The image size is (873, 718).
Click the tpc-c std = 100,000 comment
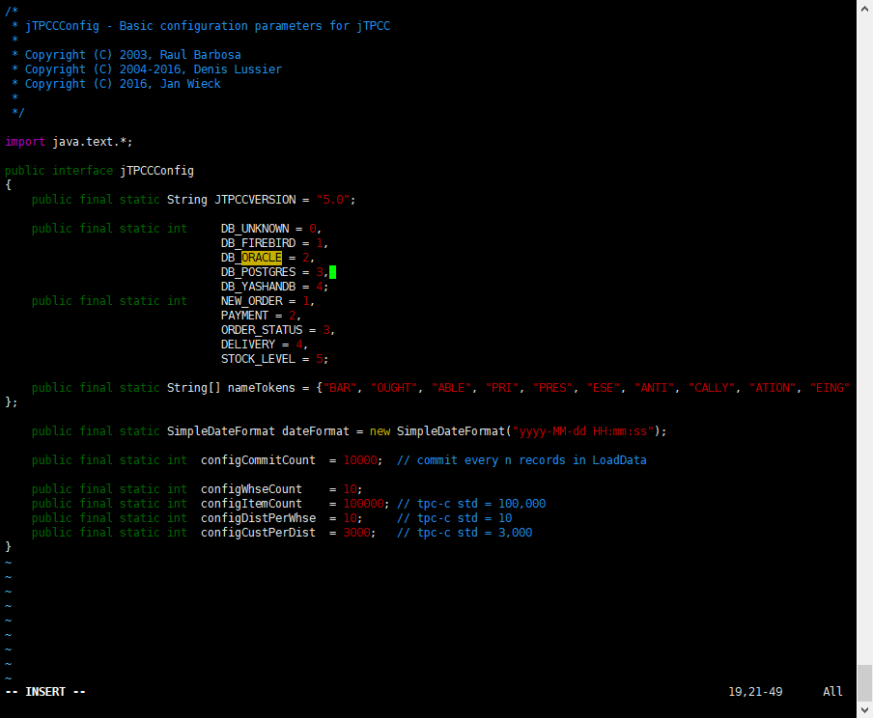tap(471, 504)
